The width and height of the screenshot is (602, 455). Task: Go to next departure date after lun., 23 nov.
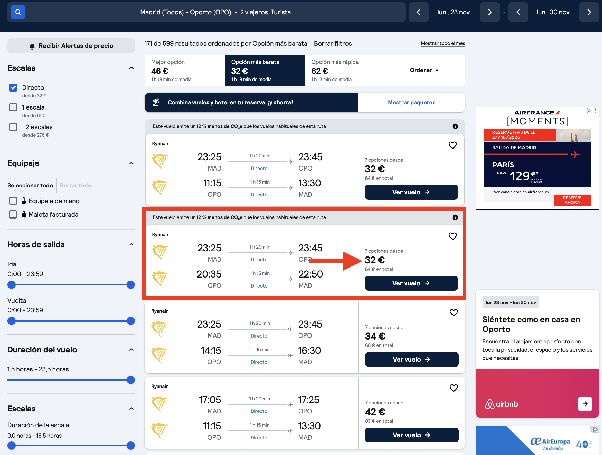[489, 12]
